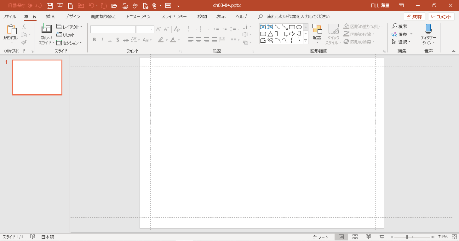The width and height of the screenshot is (459, 241).
Task: Click the 実行したい作業を入力してください search box
Action: tap(298, 16)
